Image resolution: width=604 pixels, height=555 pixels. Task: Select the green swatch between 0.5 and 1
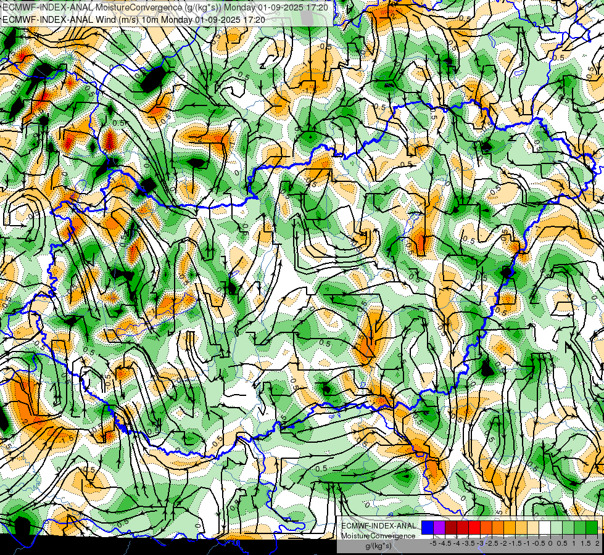pos(568,527)
